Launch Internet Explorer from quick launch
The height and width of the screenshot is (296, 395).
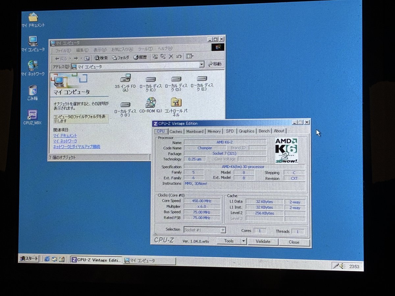[x=47, y=259]
